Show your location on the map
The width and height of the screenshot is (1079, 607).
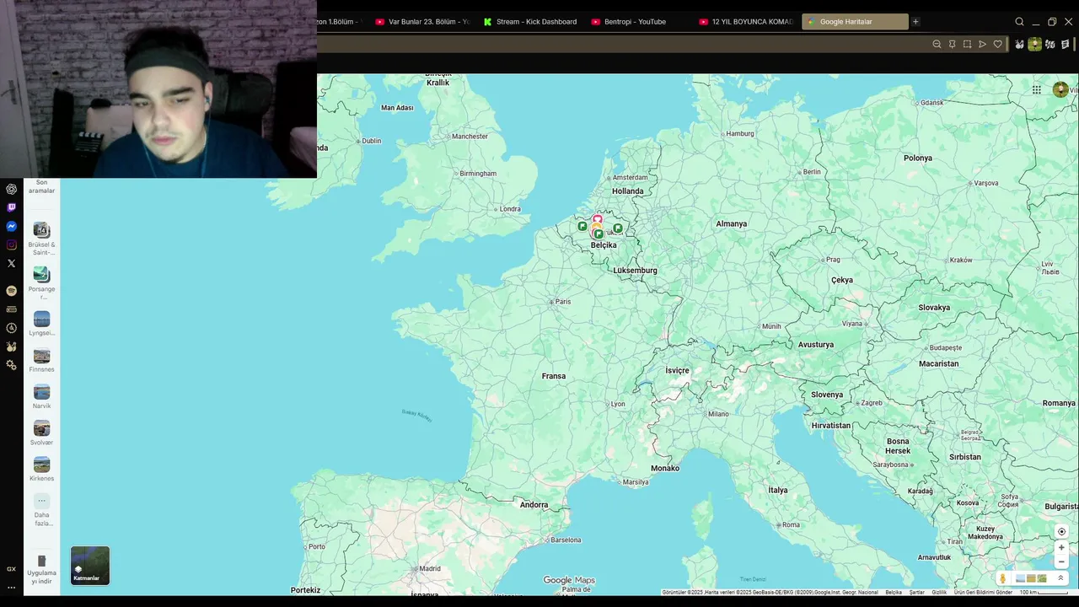1061,531
